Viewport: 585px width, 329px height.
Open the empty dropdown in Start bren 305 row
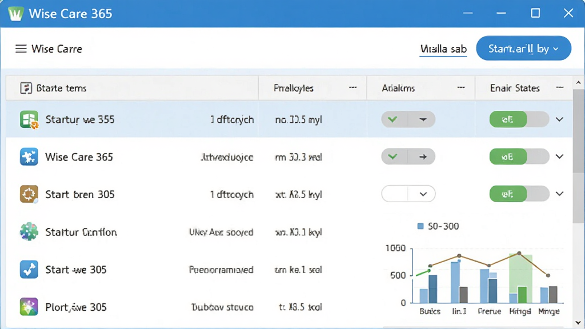click(x=408, y=194)
